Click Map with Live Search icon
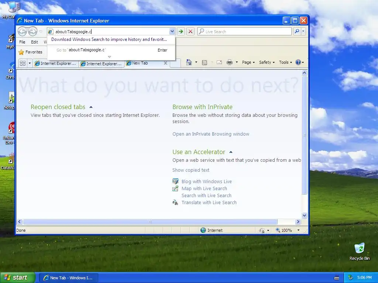The height and width of the screenshot is (283, 378). tap(175, 188)
